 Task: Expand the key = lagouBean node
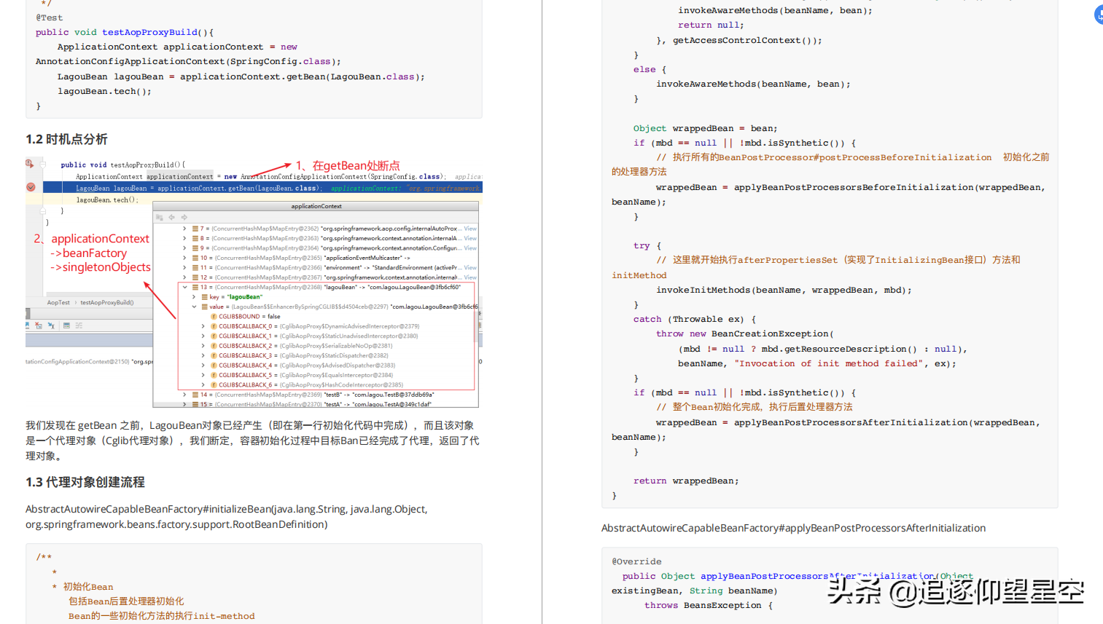tap(194, 297)
